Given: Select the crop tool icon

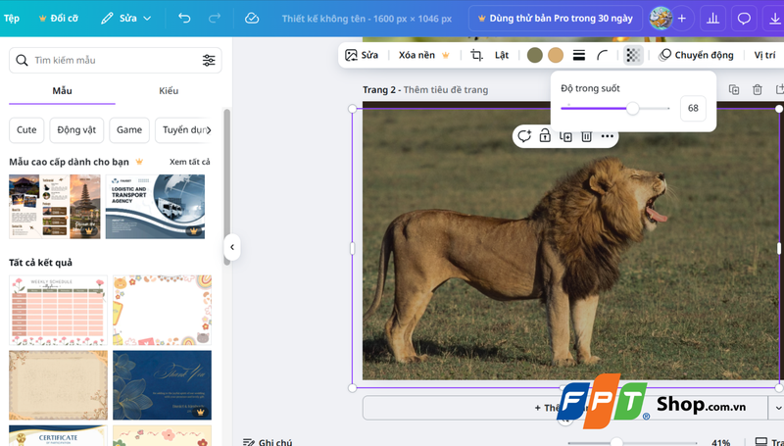Looking at the screenshot, I should click(x=477, y=55).
